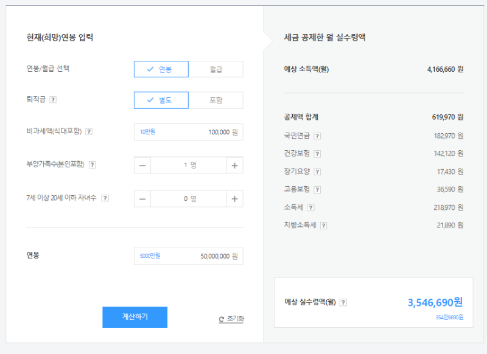This screenshot has height=354, width=487.
Task: Open the 건강보험 help icon
Action: click(317, 154)
